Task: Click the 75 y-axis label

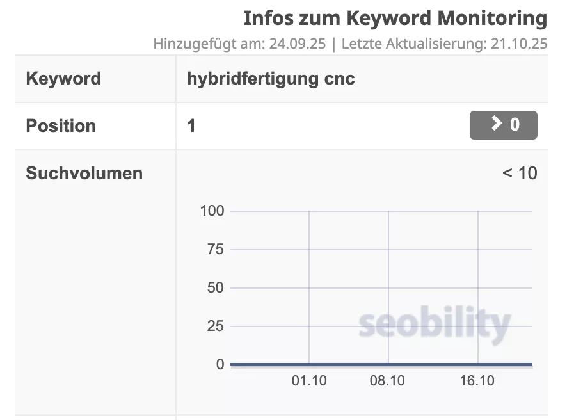Action: [216, 249]
